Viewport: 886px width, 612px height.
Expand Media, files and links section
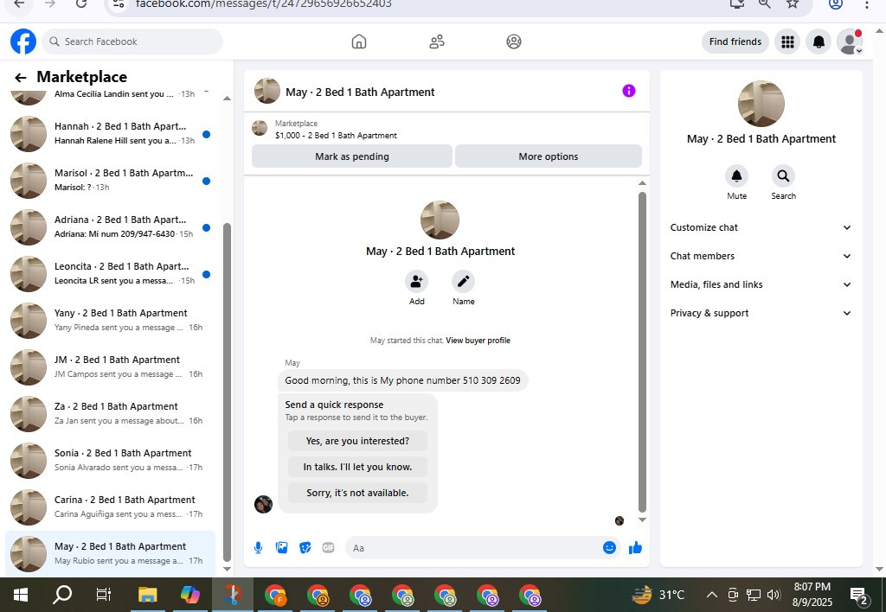(x=761, y=284)
